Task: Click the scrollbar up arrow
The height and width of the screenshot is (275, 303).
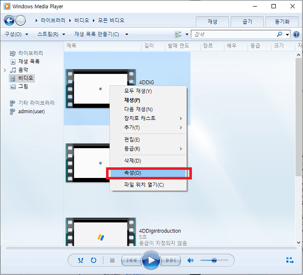Action: (298, 55)
